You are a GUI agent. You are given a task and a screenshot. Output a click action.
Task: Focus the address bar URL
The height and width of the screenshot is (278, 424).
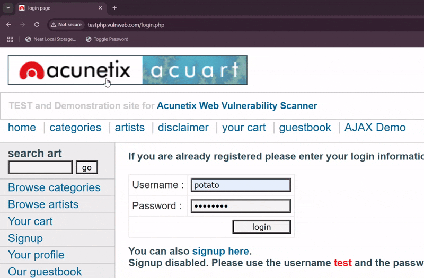pos(126,25)
